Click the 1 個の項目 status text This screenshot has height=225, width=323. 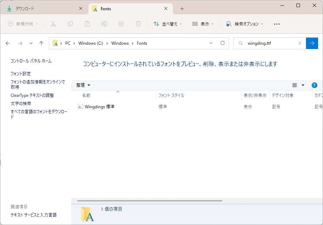[111, 209]
